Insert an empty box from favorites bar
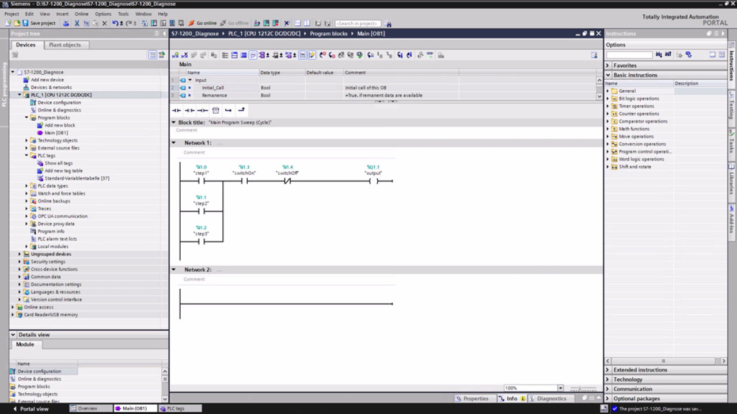 click(215, 110)
